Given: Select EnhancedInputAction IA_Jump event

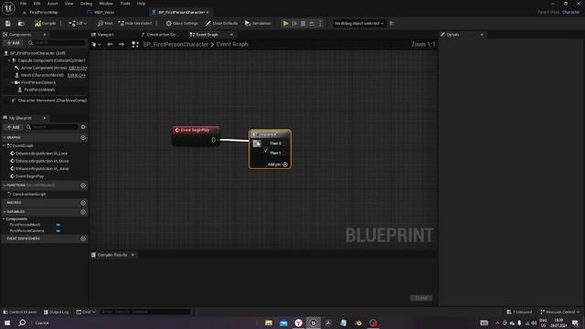Looking at the screenshot, I should pyautogui.click(x=42, y=168).
